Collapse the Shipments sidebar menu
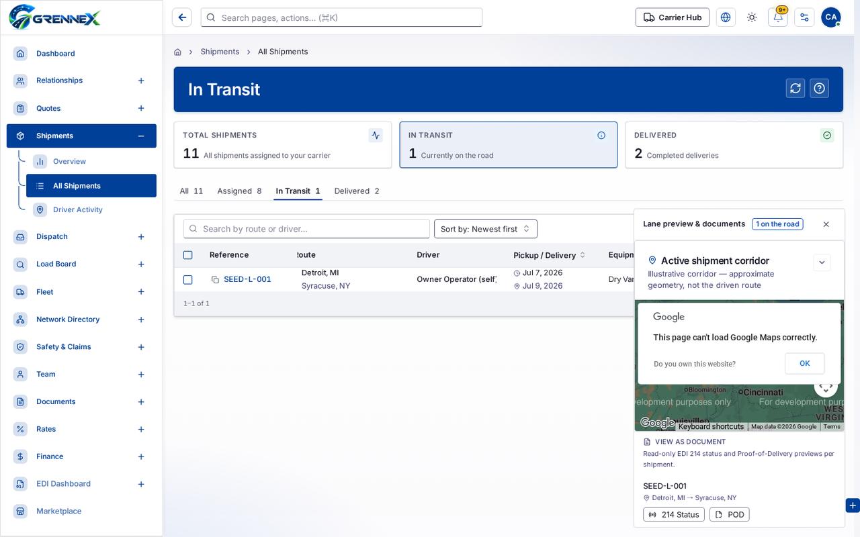 point(141,136)
